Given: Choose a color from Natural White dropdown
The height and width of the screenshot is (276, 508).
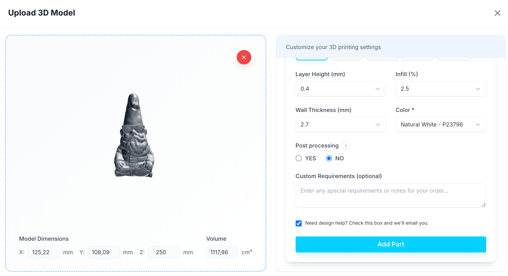Looking at the screenshot, I should point(441,124).
